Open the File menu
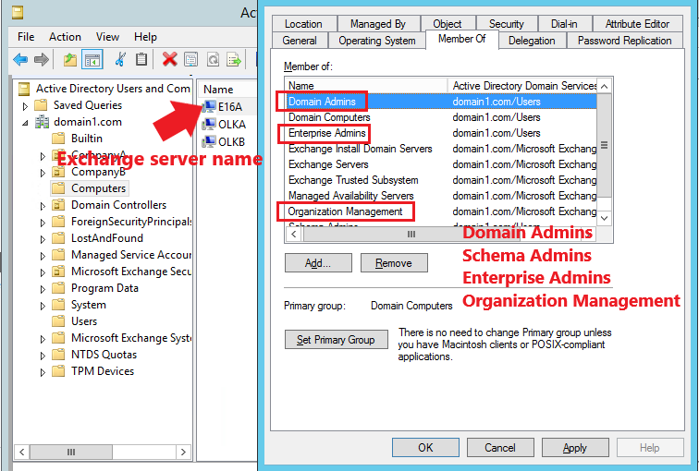This screenshot has height=471, width=699. [x=26, y=37]
